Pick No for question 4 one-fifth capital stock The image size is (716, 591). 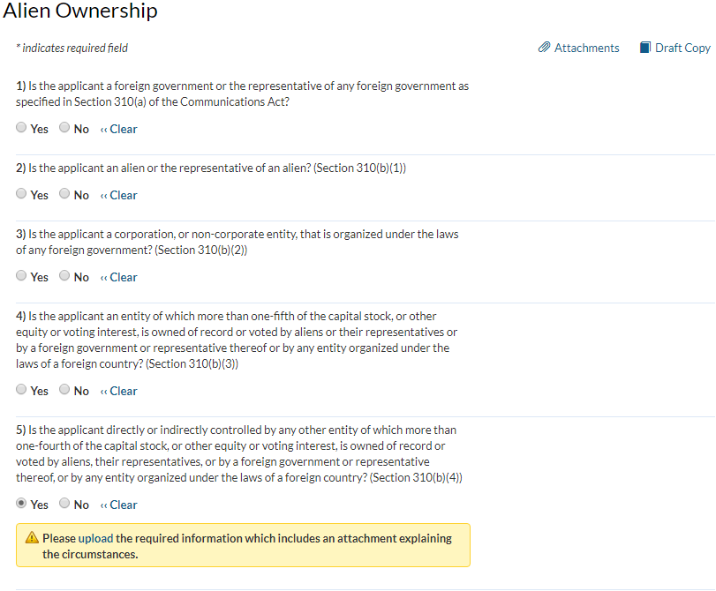pos(64,390)
